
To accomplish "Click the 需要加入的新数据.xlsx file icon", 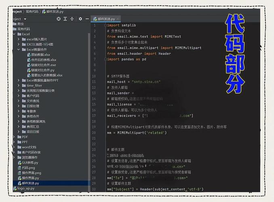I will [x=29, y=75].
